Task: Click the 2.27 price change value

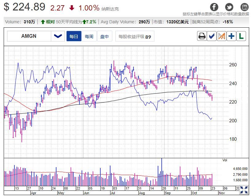Action: click(57, 8)
